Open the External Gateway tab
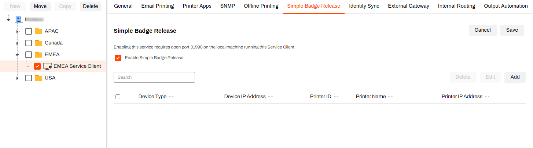The height and width of the screenshot is (148, 533). [x=409, y=6]
